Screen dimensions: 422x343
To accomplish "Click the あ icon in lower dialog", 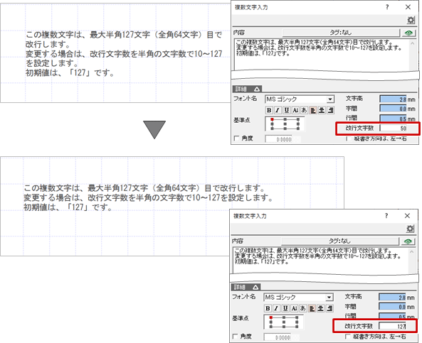I will click(x=302, y=308).
